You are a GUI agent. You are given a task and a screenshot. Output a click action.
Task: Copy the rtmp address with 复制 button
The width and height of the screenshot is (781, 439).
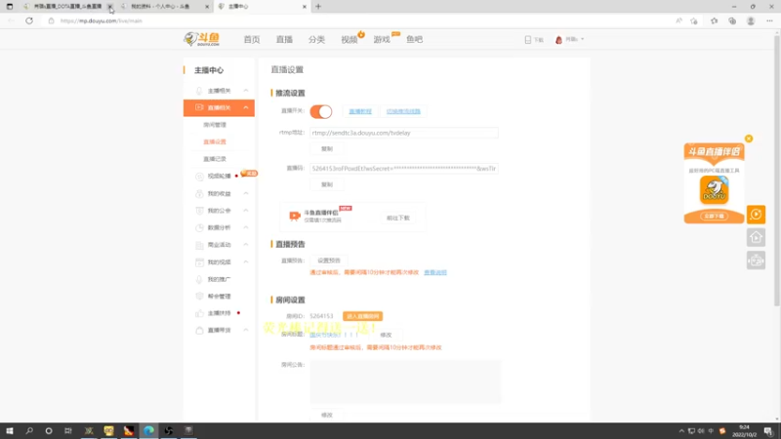[x=327, y=149]
